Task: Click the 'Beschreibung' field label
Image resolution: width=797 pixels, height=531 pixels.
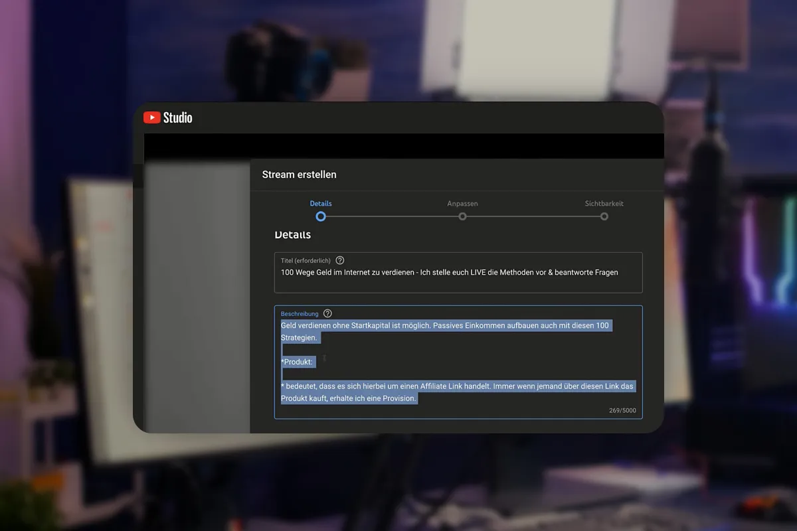Action: [x=300, y=313]
